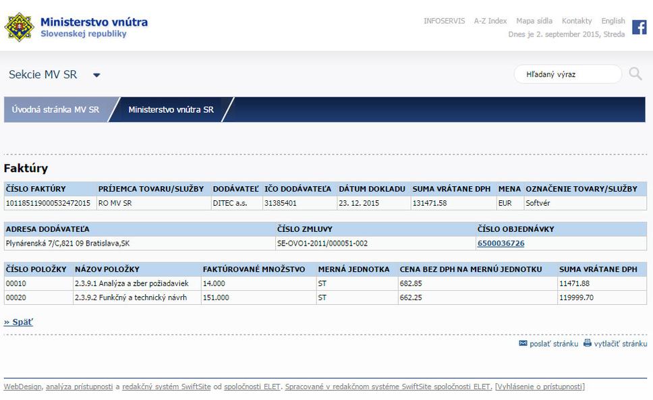Click the printer icon for printing page
Viewport: 653px width, 400px height.
coord(587,343)
